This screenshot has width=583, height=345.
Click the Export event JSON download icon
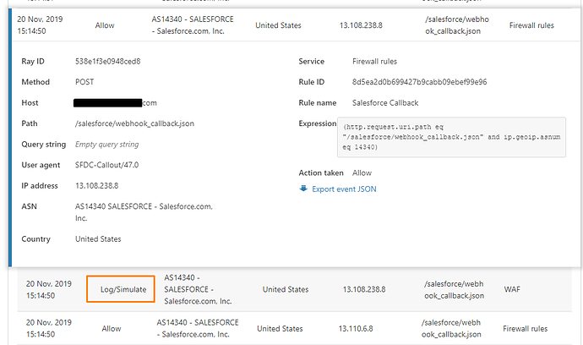303,189
